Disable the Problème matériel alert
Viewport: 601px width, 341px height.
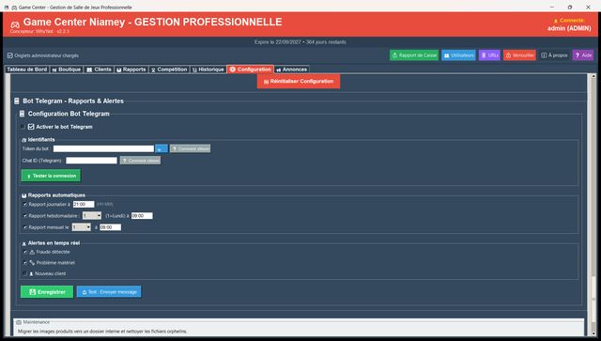[x=25, y=263]
